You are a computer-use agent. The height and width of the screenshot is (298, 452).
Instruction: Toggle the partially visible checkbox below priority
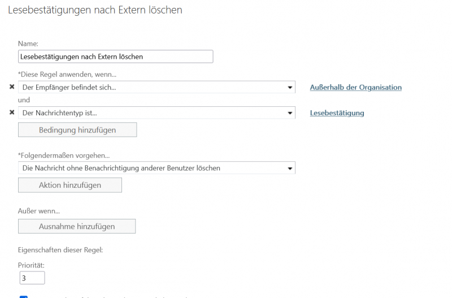tap(24, 296)
